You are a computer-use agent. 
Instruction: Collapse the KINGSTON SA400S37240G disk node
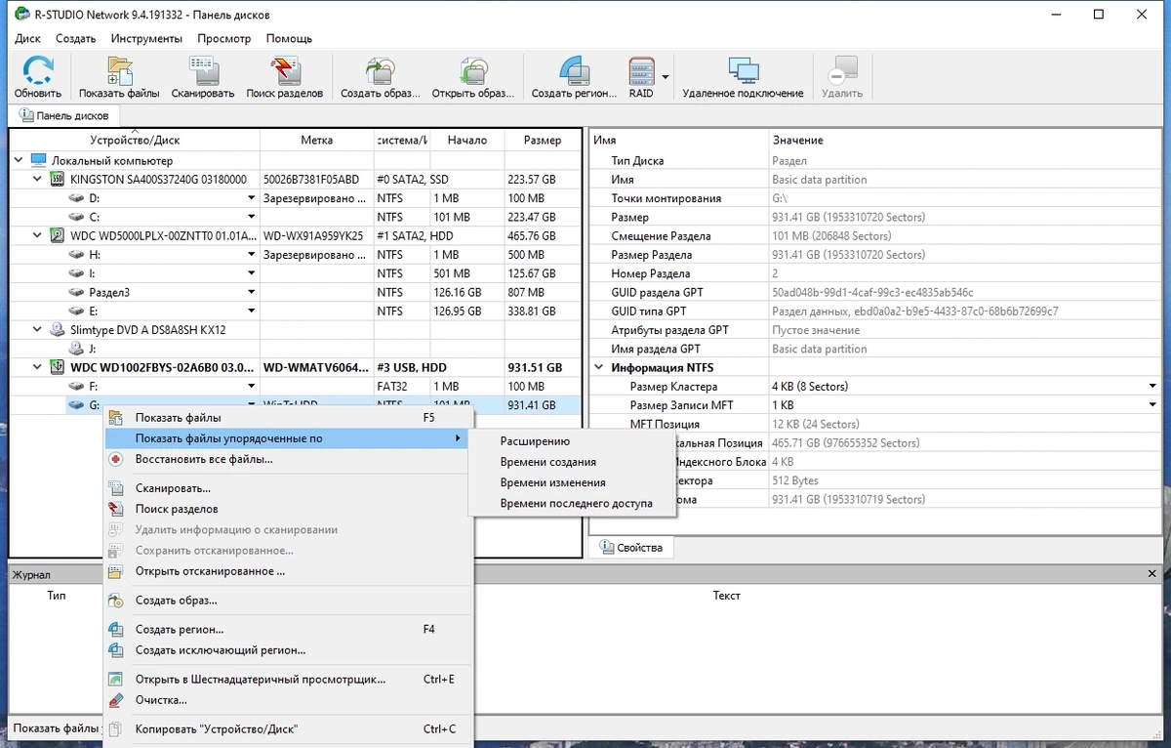pyautogui.click(x=38, y=180)
